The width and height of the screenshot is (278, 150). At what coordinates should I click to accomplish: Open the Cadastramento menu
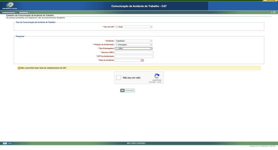coord(9,12)
